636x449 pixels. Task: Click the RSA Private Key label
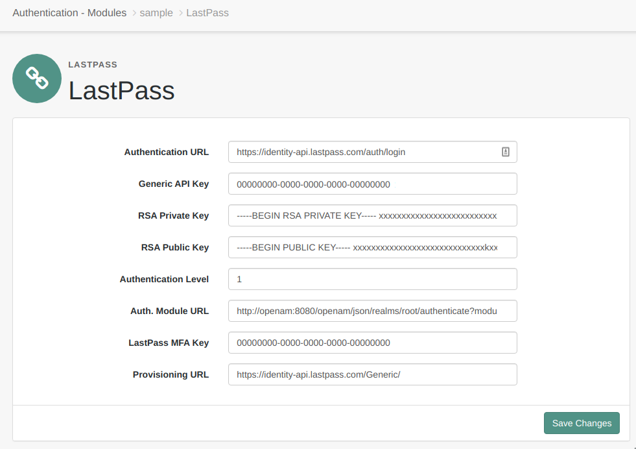(x=173, y=215)
